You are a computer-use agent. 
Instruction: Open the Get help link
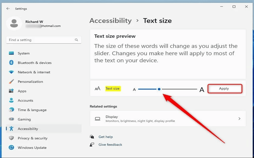tap(106, 137)
